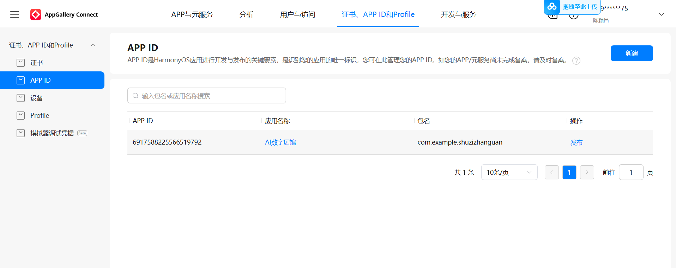The height and width of the screenshot is (268, 676).
Task: Click the package or app name search field
Action: tap(212, 96)
